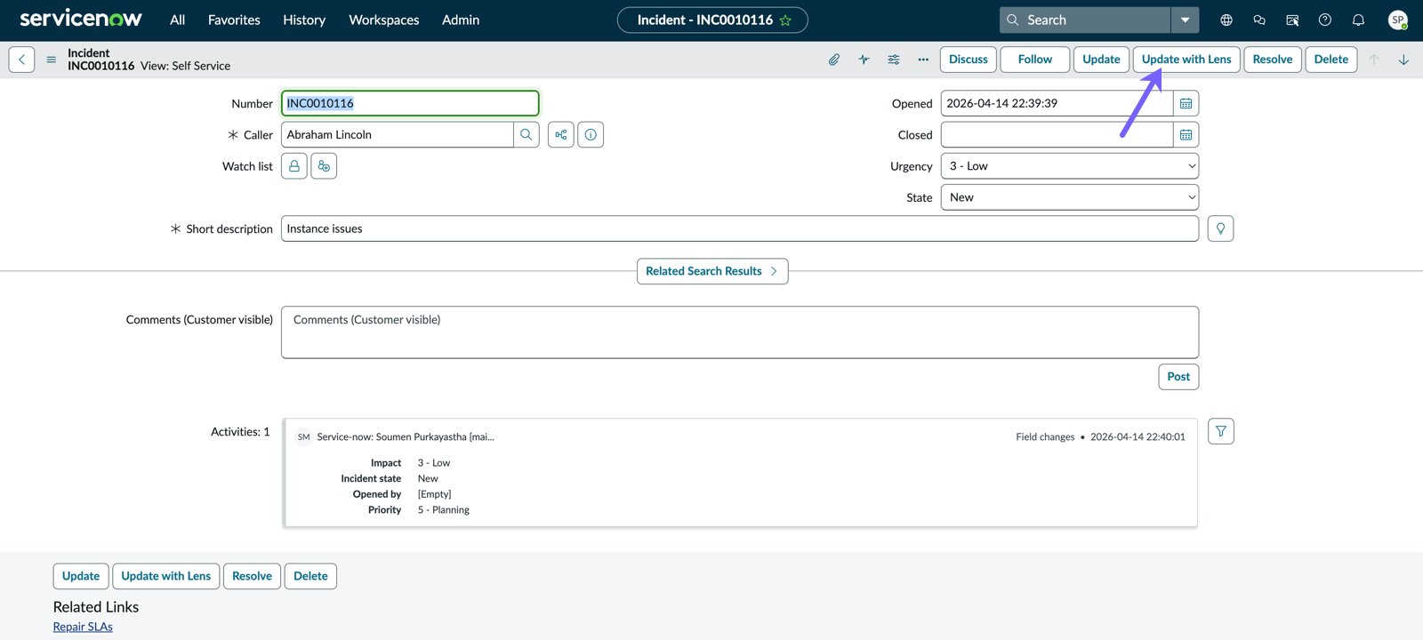Look up Caller with magnifier icon
Image resolution: width=1423 pixels, height=640 pixels.
pyautogui.click(x=527, y=134)
